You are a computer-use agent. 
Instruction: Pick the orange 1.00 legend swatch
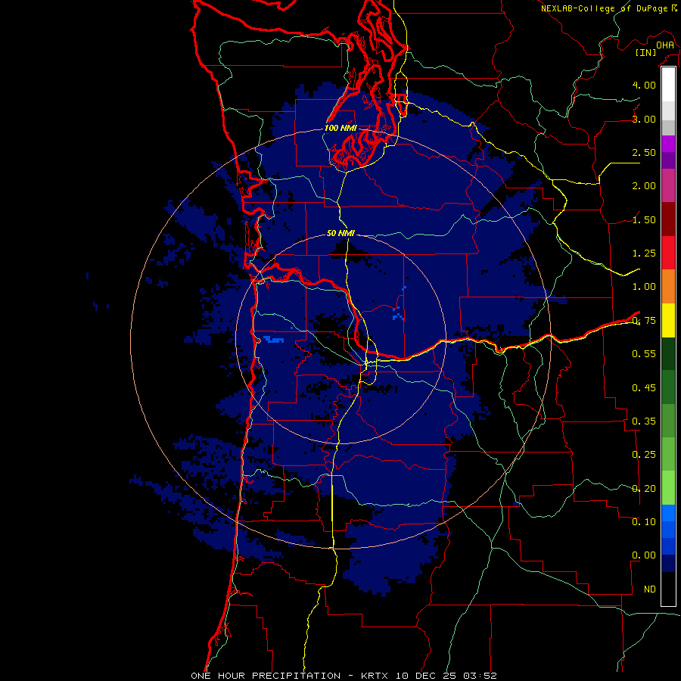668,287
